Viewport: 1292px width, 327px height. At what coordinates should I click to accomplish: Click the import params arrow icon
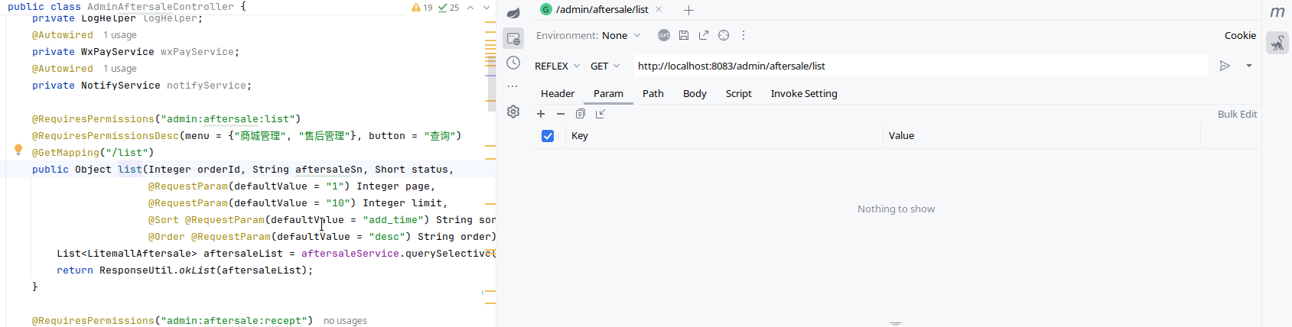point(600,114)
